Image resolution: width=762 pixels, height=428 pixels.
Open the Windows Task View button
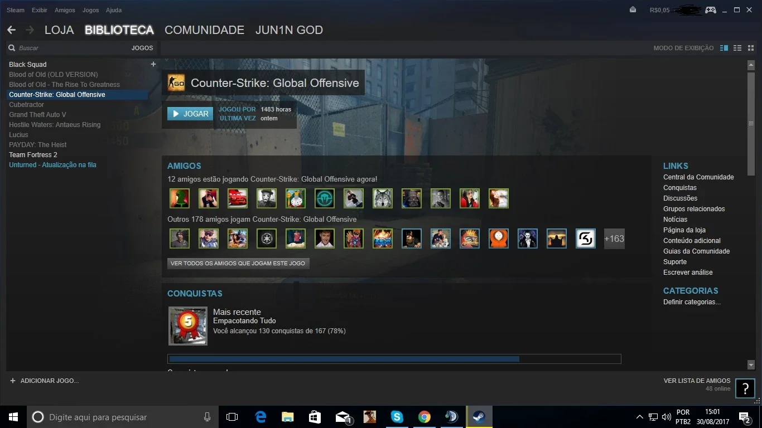pyautogui.click(x=232, y=417)
